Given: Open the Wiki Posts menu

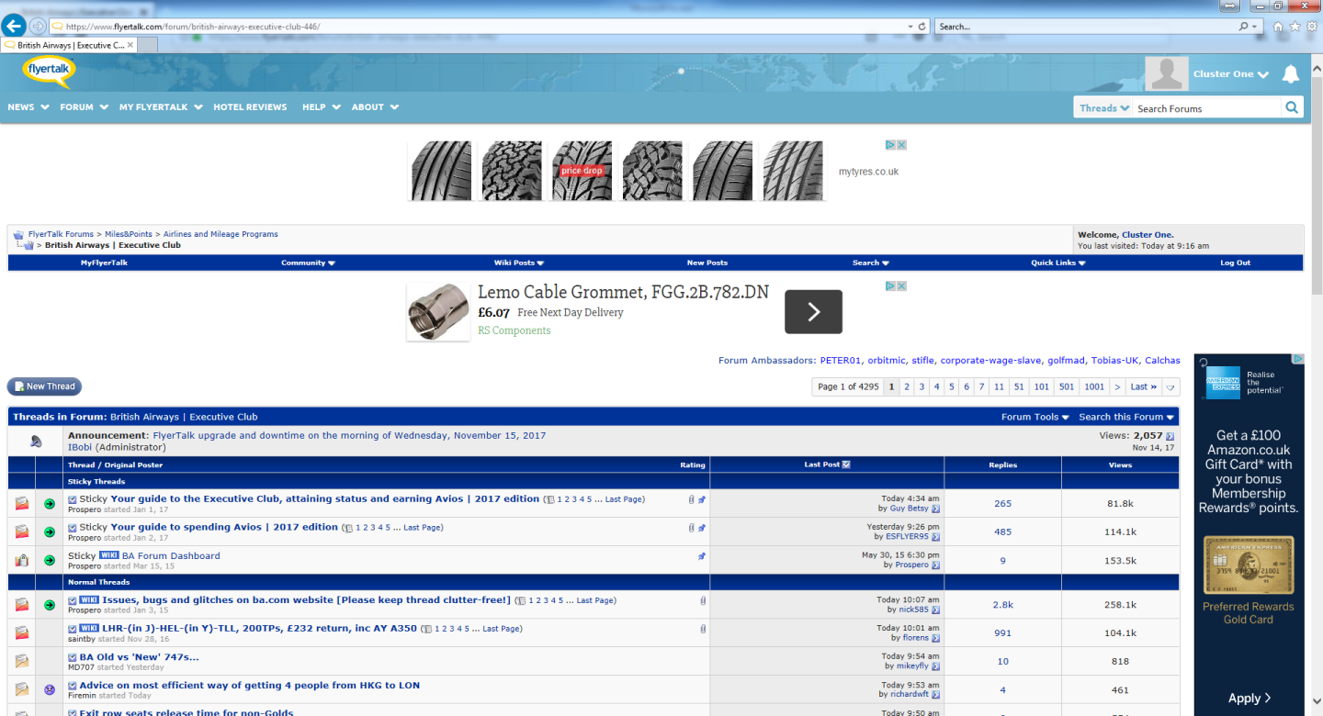Looking at the screenshot, I should (519, 263).
